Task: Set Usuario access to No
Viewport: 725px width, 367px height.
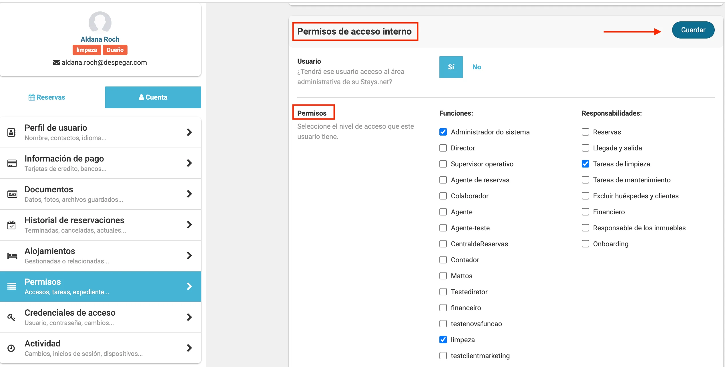Action: point(476,67)
